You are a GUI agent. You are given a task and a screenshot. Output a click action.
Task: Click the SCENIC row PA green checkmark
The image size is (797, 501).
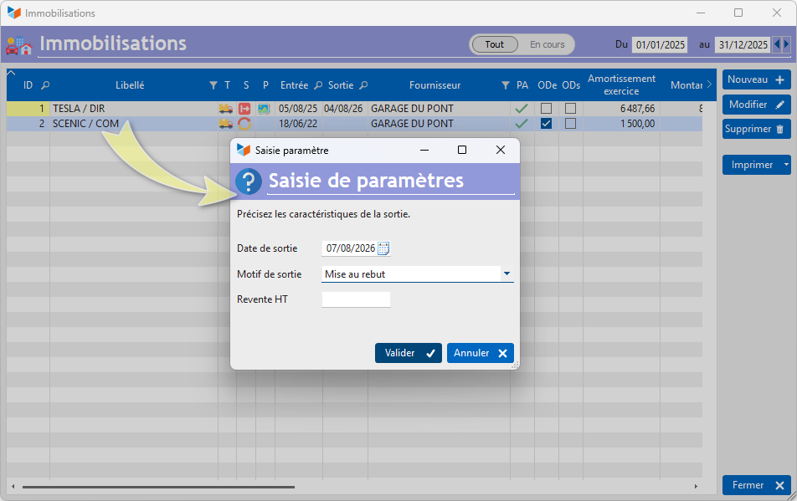pos(522,123)
